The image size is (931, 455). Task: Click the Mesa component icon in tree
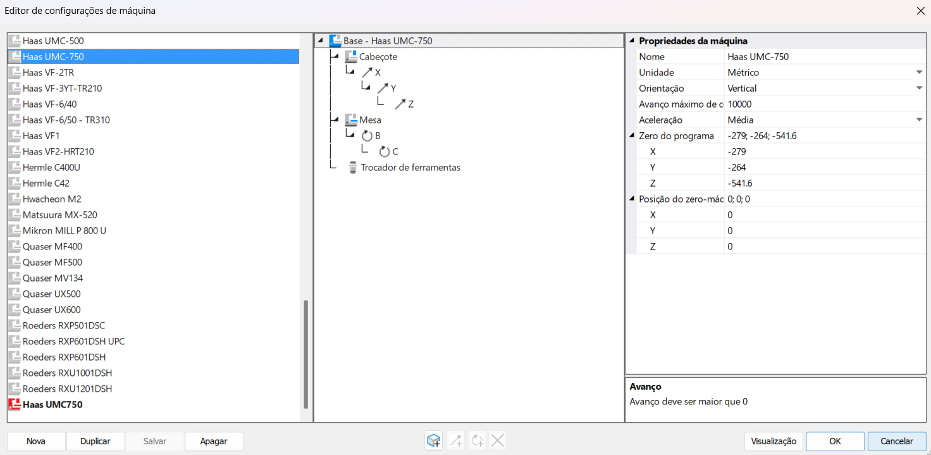[x=351, y=120]
